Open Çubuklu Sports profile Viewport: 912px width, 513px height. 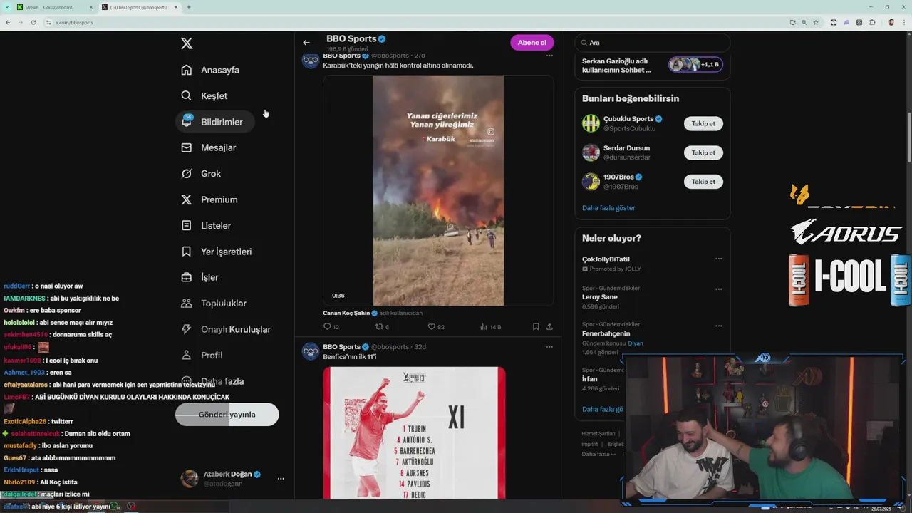tap(628, 119)
